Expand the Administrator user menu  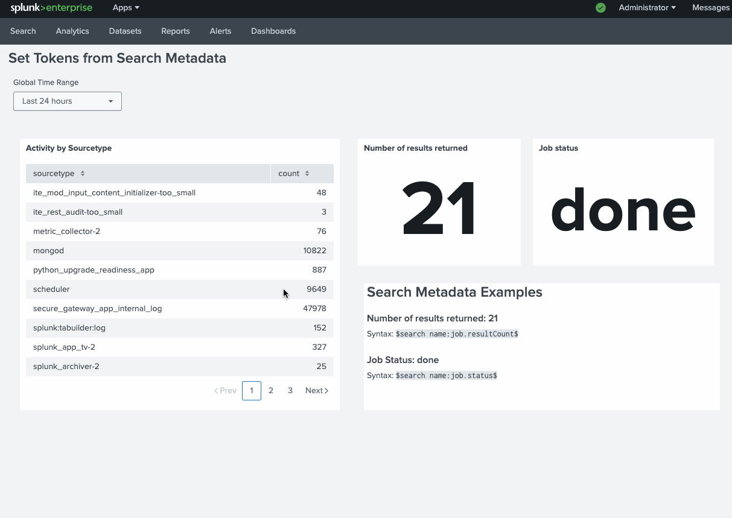point(647,8)
